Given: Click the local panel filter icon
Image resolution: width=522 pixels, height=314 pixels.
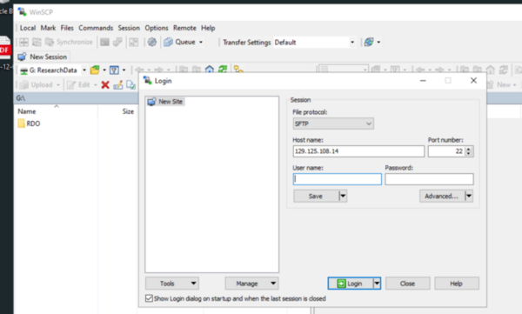Looking at the screenshot, I should pyautogui.click(x=114, y=70).
